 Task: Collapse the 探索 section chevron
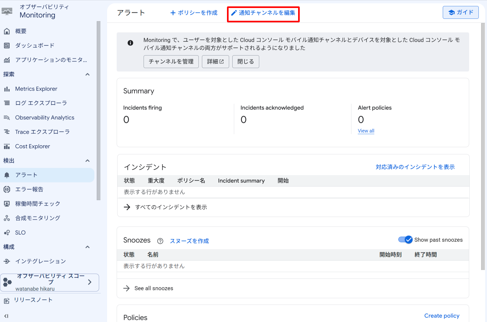tap(87, 74)
